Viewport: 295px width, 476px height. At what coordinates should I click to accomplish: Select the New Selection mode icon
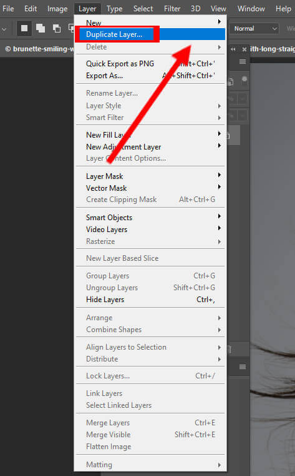24,29
